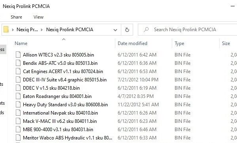This screenshot has width=237, height=143.
Task: Expand the address bar history dropdown
Action: pyautogui.click(x=115, y=30)
